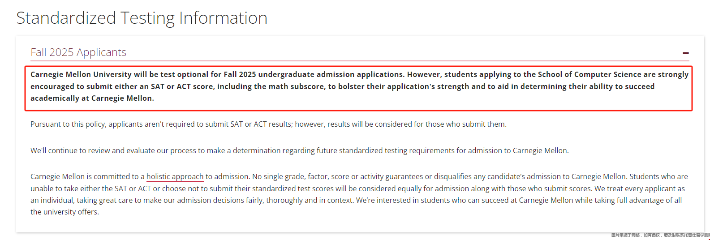This screenshot has height=240, width=710.
Task: Click the bold 'SAT or ACT score' phrase
Action: [x=183, y=86]
